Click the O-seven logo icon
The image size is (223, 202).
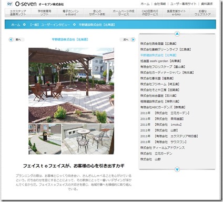click(10, 4)
